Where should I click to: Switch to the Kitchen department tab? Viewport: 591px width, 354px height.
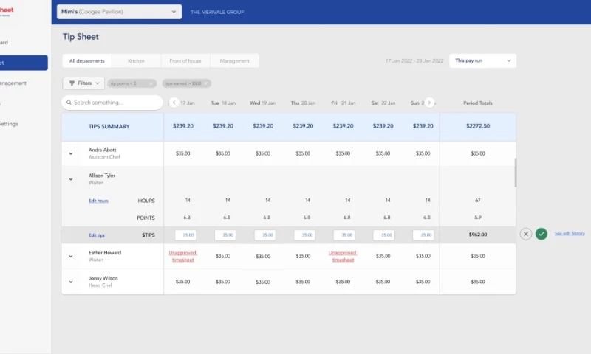pyautogui.click(x=136, y=61)
